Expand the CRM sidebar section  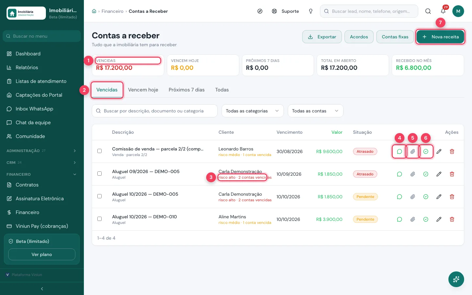click(x=42, y=163)
